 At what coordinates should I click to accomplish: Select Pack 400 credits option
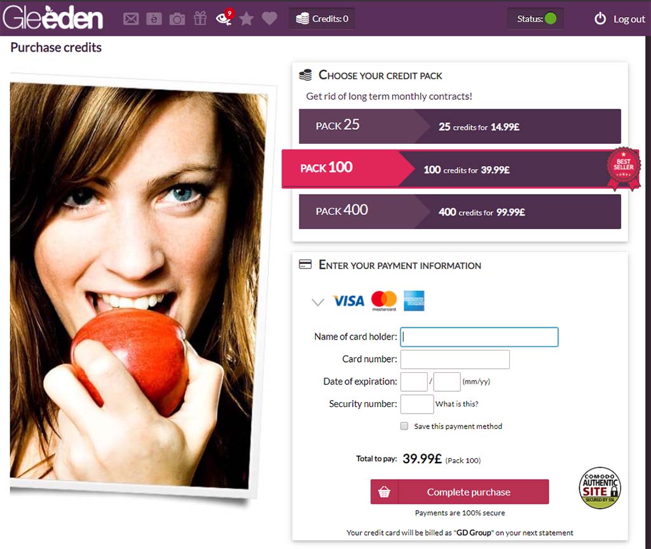point(460,212)
